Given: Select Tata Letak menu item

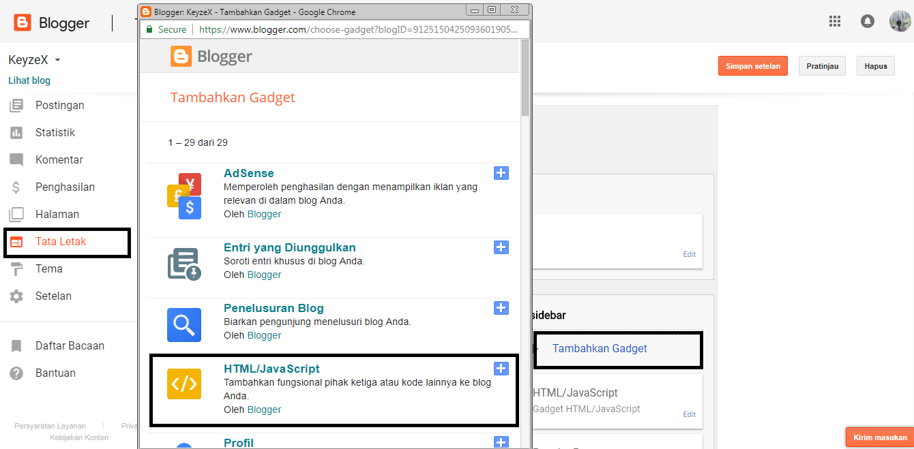Looking at the screenshot, I should pos(61,241).
